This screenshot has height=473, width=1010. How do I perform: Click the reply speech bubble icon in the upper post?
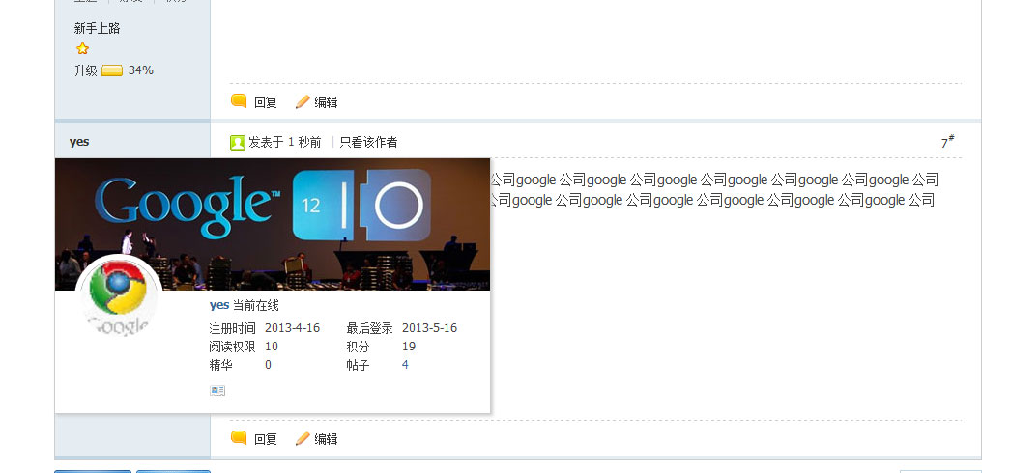click(x=239, y=101)
